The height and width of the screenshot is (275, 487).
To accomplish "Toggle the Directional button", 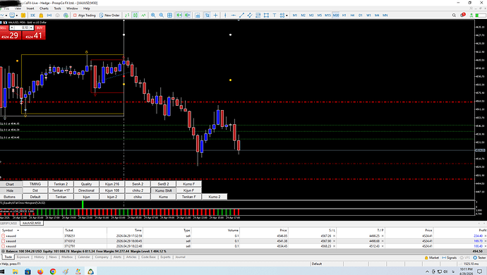I will [x=86, y=190].
